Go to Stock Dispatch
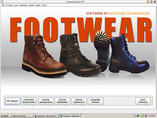Screen dimensions: 157x118 79,101
